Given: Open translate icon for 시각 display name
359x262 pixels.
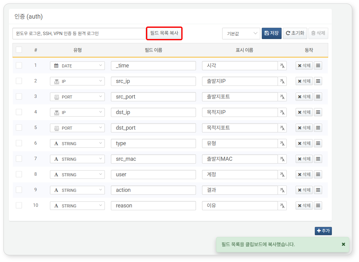Looking at the screenshot, I should pyautogui.click(x=282, y=66).
